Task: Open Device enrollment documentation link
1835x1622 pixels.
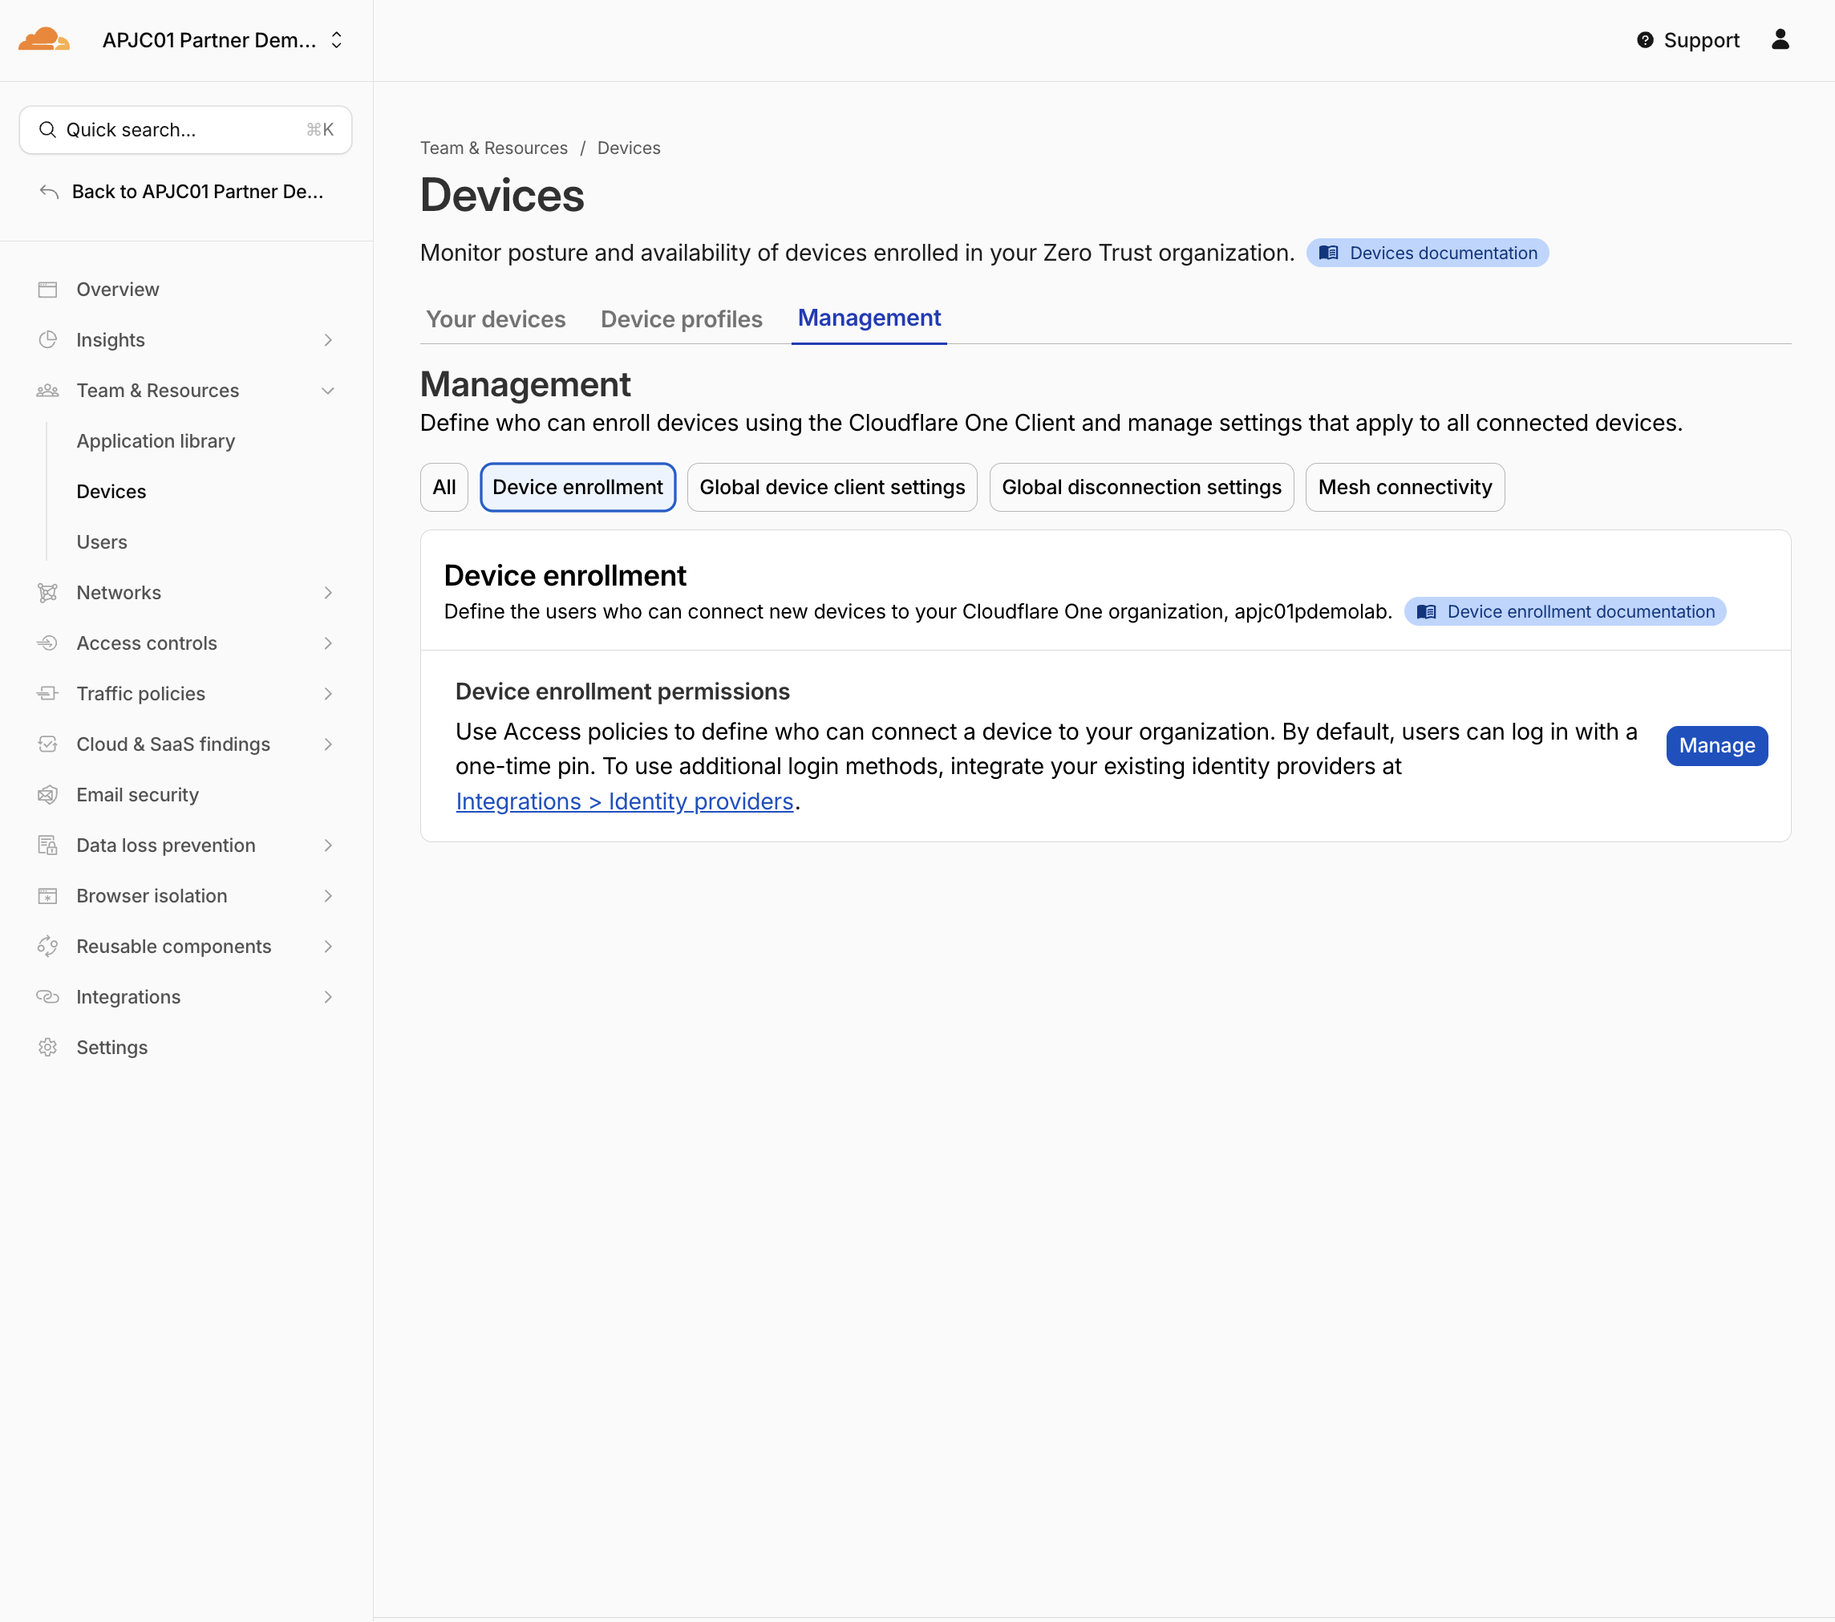Action: coord(1565,611)
